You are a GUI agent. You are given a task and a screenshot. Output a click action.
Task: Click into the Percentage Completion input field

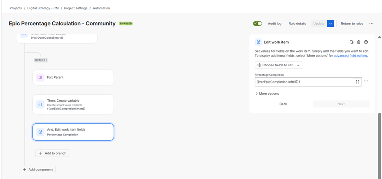304,82
